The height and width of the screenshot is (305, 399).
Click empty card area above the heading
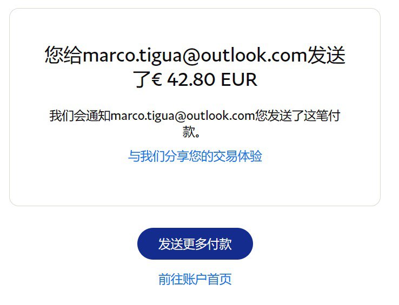coord(195,26)
